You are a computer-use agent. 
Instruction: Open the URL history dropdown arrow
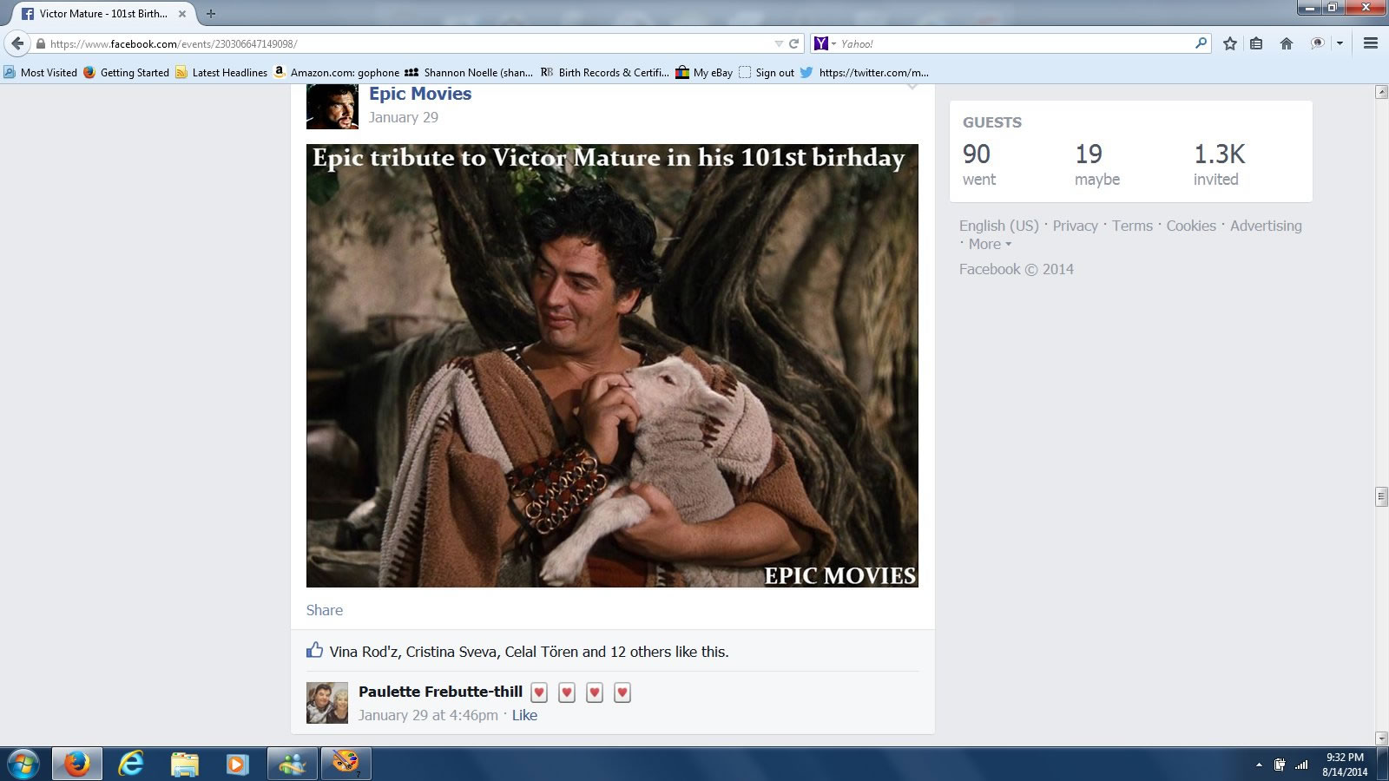coord(779,43)
